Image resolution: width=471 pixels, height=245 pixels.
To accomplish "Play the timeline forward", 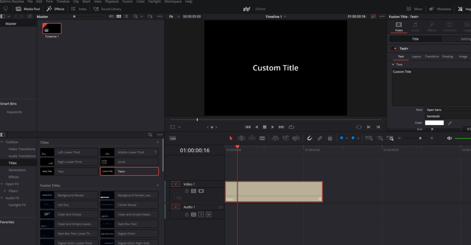I will [272, 127].
